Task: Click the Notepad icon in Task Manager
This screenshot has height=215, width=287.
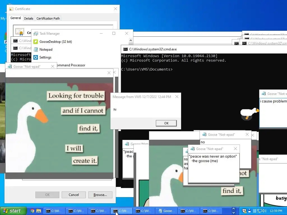Action: coord(36,50)
